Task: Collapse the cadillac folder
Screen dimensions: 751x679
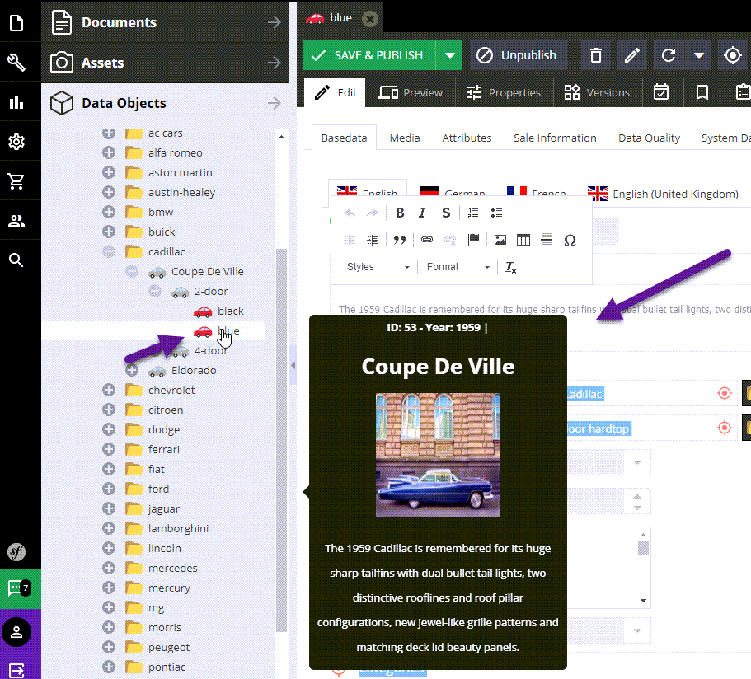Action: click(109, 251)
